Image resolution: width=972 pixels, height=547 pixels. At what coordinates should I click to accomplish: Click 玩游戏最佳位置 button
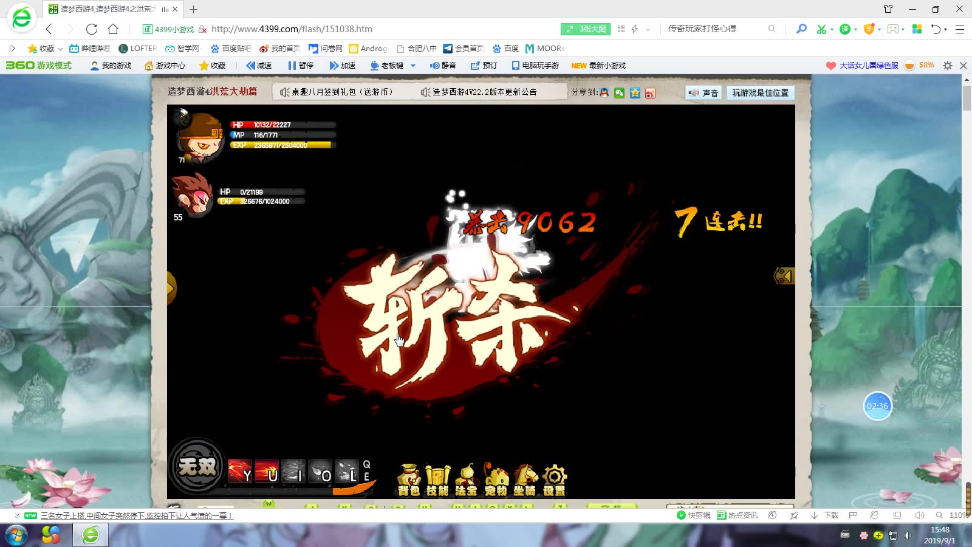760,93
